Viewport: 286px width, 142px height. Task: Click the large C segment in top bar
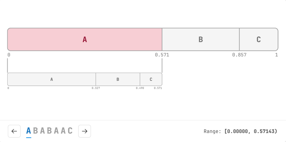(259, 40)
